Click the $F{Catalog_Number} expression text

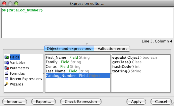22,10
